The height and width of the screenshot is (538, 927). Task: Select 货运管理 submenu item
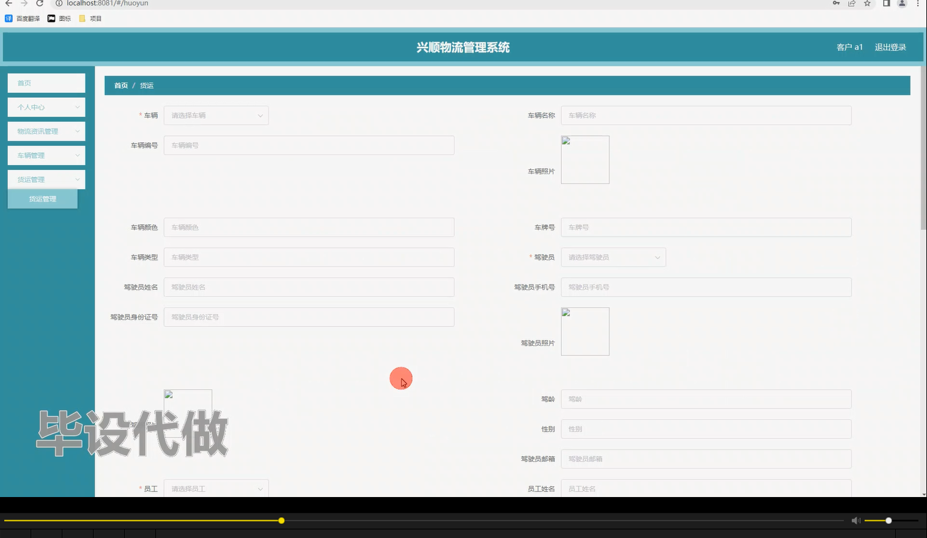click(x=43, y=198)
